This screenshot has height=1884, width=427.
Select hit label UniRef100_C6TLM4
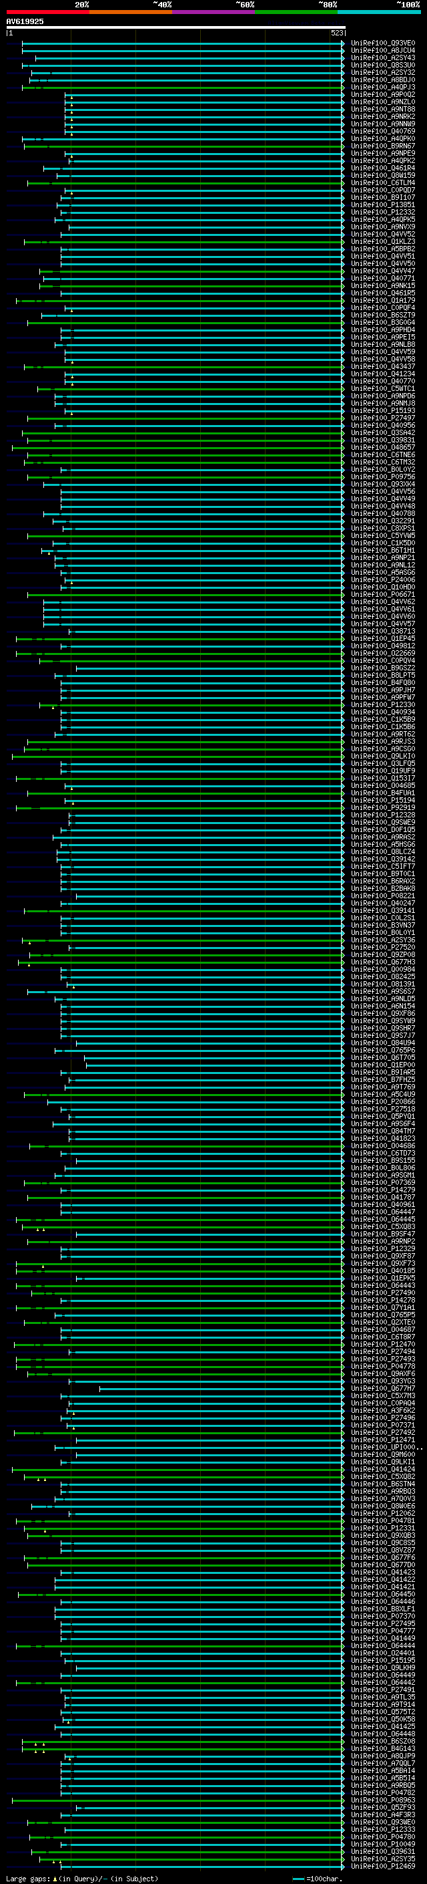[x=383, y=182]
